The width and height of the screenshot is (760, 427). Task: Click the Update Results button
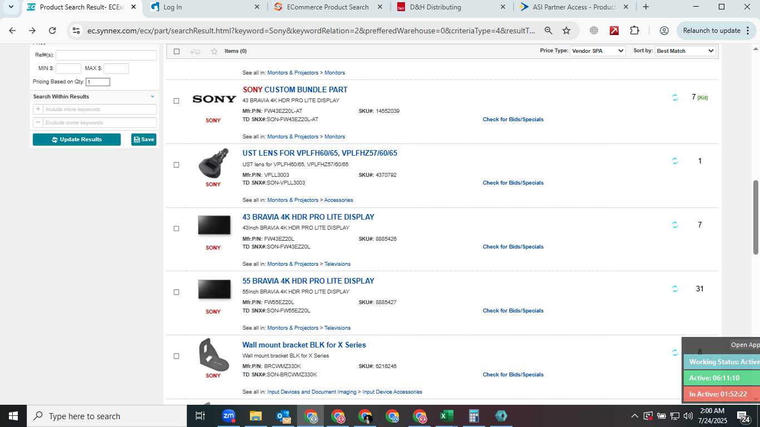coord(77,140)
